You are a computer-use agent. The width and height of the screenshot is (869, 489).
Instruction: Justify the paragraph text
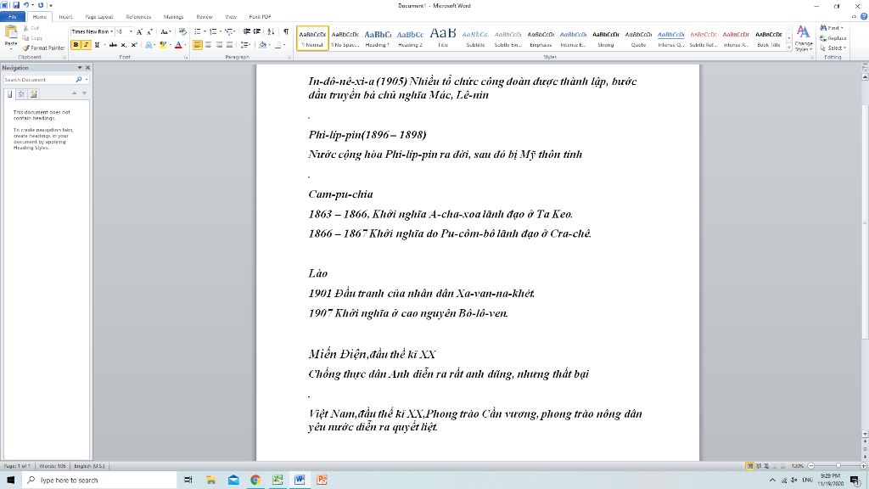pos(229,45)
